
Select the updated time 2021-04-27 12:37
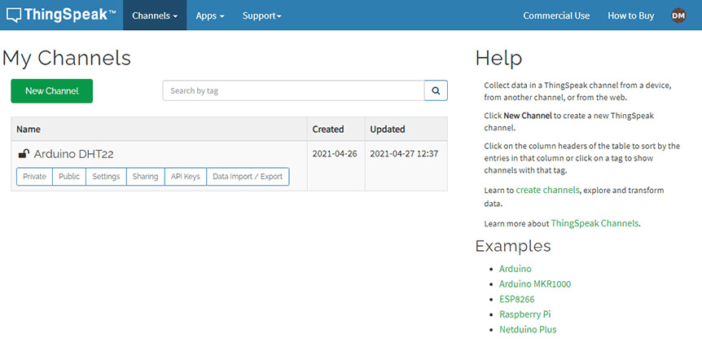coord(404,154)
